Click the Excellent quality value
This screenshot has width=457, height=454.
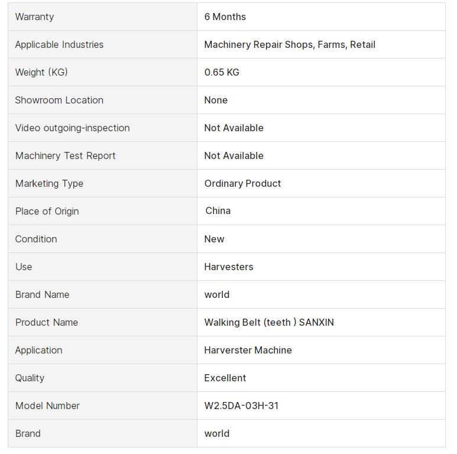point(225,378)
